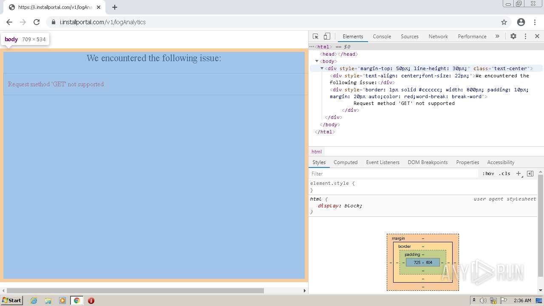Open the Event Listeners tab

pyautogui.click(x=382, y=162)
